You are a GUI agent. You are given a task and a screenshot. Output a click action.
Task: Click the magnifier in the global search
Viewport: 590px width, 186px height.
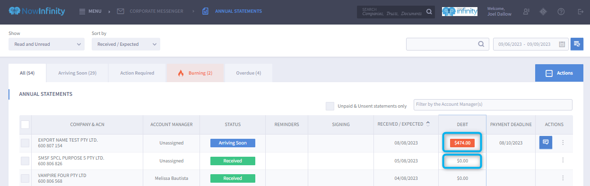click(429, 12)
